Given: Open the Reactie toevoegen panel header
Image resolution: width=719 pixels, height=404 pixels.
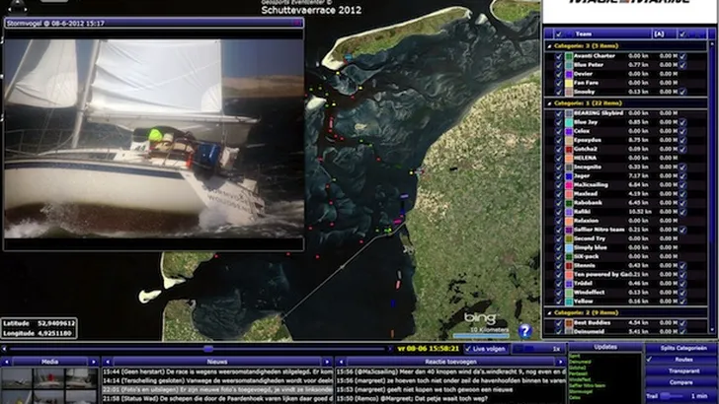Looking at the screenshot, I should click(436, 361).
